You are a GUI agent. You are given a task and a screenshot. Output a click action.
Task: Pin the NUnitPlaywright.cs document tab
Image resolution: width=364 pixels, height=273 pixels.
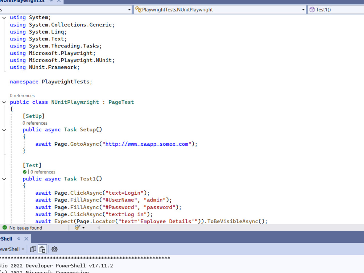pos(51,1)
